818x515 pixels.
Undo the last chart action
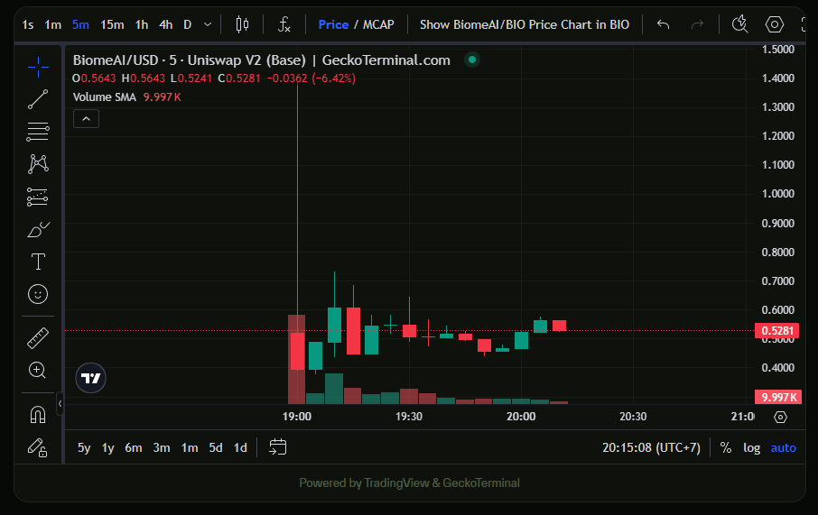[663, 24]
